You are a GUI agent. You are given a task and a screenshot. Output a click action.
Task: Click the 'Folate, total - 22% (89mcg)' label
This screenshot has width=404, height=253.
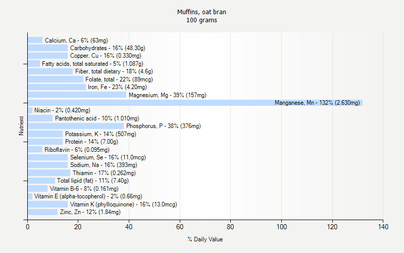(119, 79)
